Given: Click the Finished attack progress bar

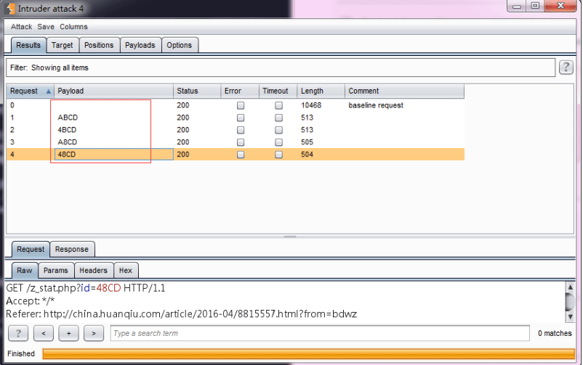Looking at the screenshot, I should tap(309, 353).
